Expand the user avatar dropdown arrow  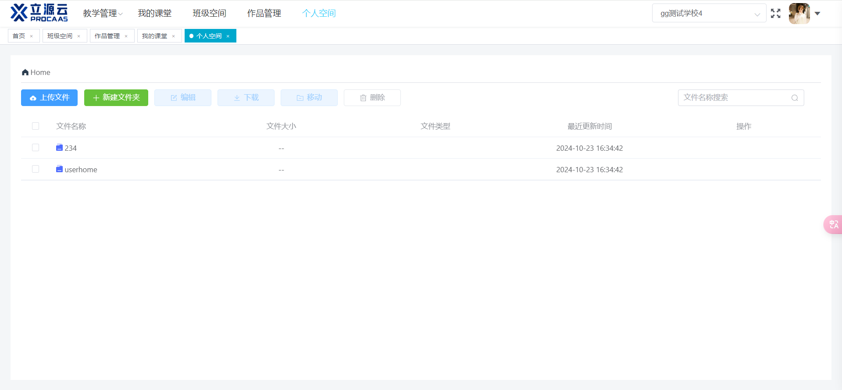[x=817, y=14]
